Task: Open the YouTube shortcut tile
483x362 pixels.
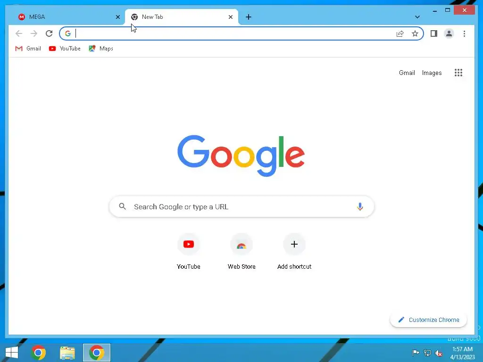Action: click(189, 252)
